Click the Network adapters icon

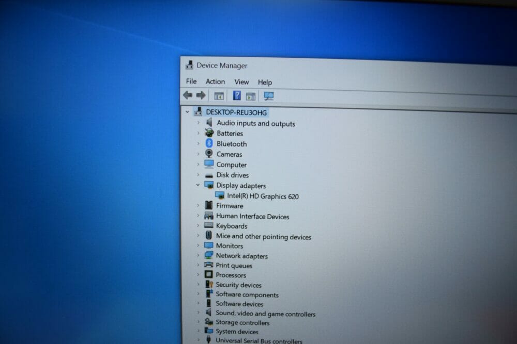tap(209, 255)
